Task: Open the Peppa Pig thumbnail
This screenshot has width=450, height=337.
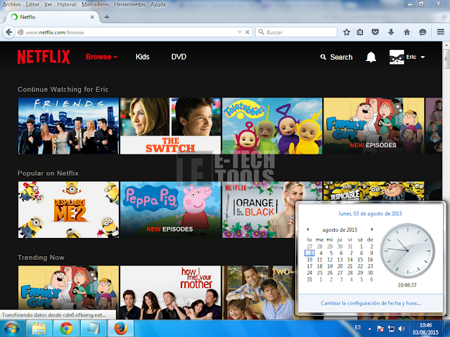Action: pos(170,209)
